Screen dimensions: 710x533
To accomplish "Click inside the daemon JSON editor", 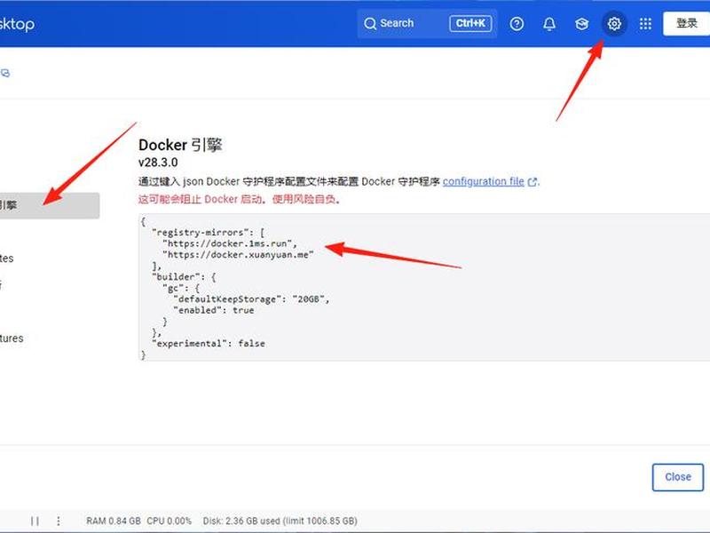I will tap(424, 287).
